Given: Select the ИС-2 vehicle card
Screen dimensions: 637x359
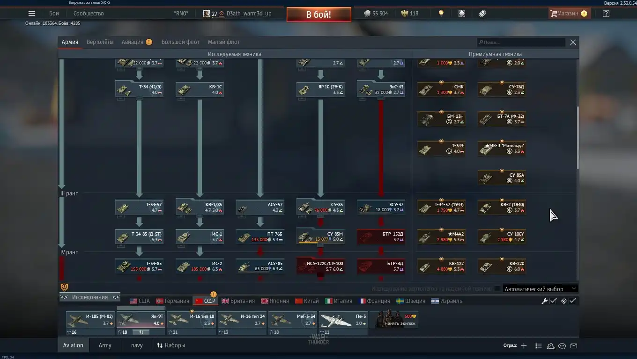Looking at the screenshot, I should pos(200,266).
